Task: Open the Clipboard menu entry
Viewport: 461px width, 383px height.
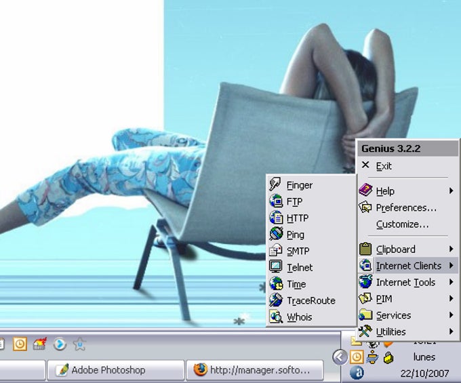Action: click(407, 249)
